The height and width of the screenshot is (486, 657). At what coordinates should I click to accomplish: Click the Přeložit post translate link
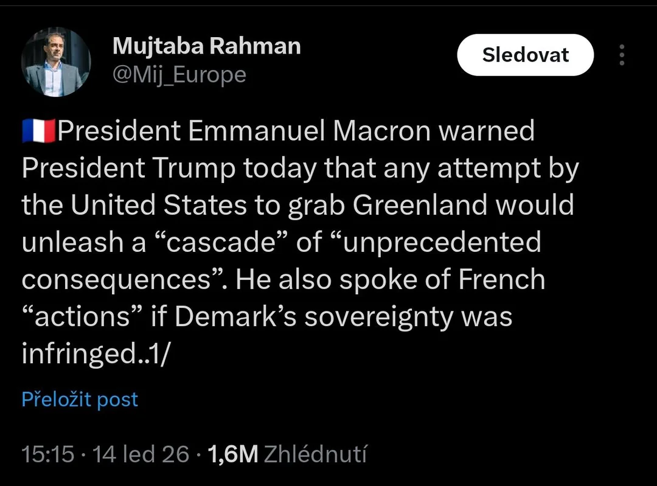click(x=80, y=400)
